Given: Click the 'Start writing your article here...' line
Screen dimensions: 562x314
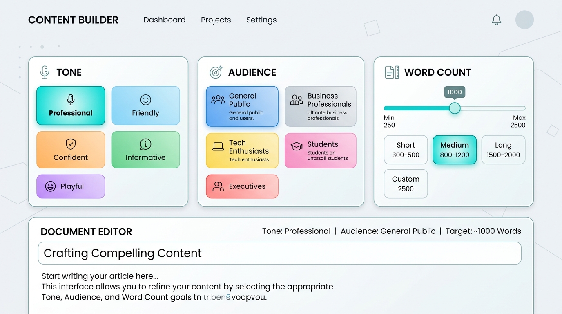Looking at the screenshot, I should click(x=100, y=276).
